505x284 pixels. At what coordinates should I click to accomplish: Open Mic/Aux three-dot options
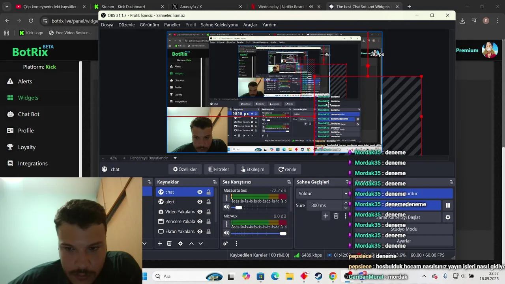(x=226, y=224)
